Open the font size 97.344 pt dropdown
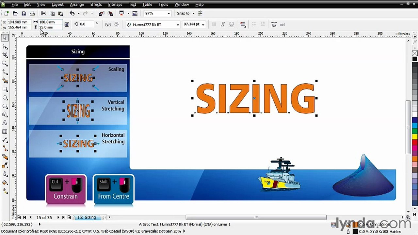Screen dimensions: 418x235 pyautogui.click(x=203, y=24)
